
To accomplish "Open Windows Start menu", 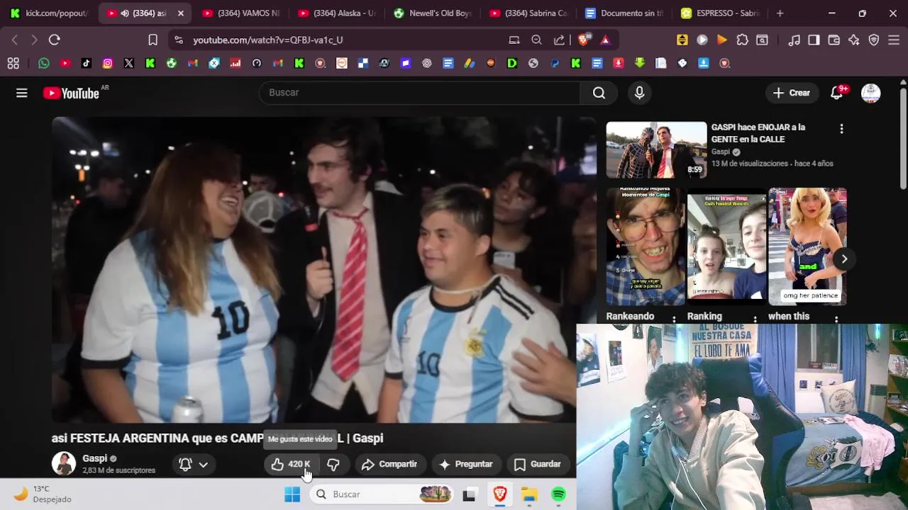I will pyautogui.click(x=292, y=494).
